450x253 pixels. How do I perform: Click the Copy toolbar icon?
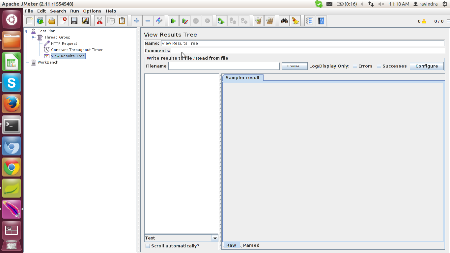(x=111, y=21)
